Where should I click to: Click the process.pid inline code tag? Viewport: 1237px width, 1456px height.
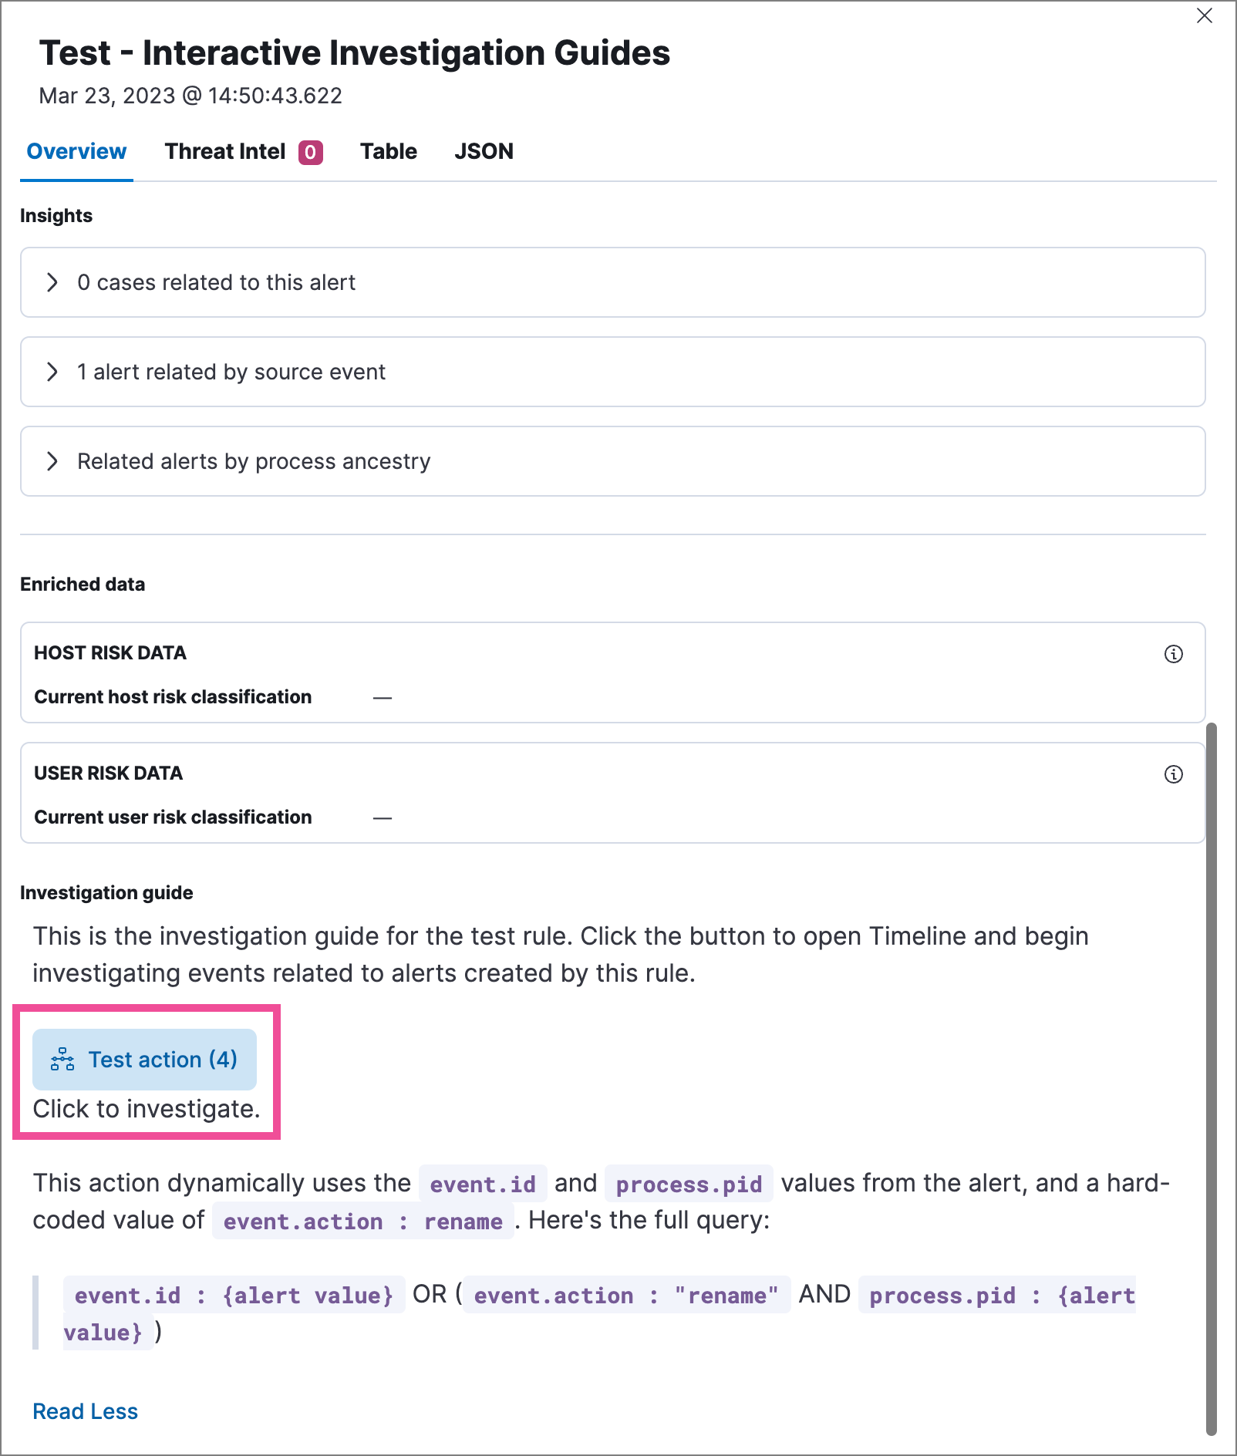click(x=689, y=1184)
